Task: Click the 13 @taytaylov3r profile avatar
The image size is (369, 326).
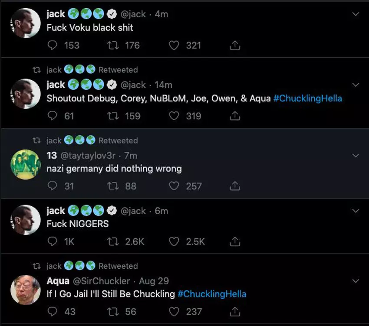Action: (x=26, y=164)
